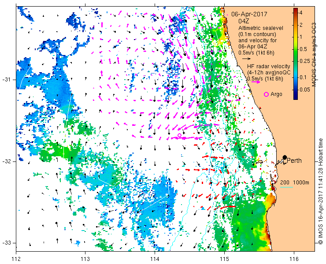This screenshot has height=264, width=326.
Task: Click the longitude axis label 116
Action: click(294, 259)
